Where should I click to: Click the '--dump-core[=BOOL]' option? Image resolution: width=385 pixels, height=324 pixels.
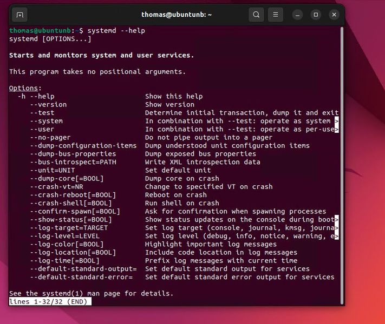pyautogui.click(x=67, y=179)
